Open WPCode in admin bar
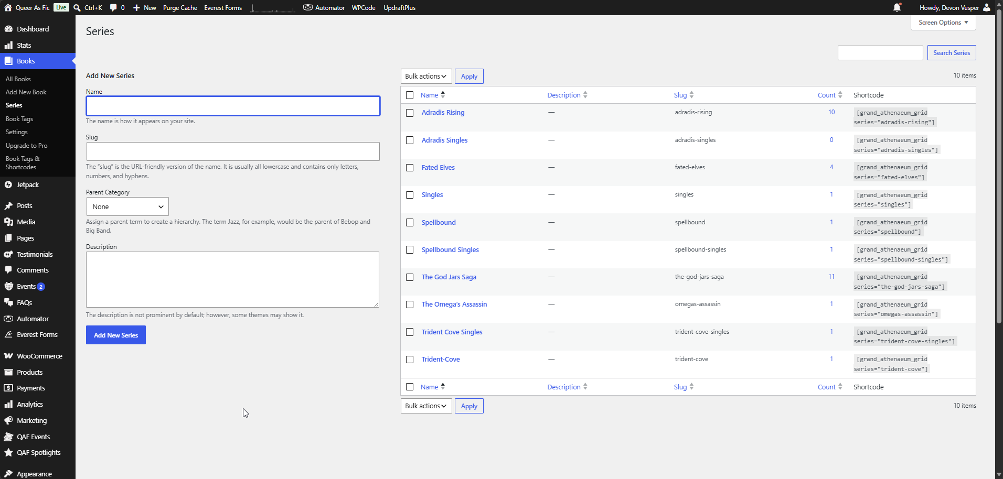 [x=364, y=7]
